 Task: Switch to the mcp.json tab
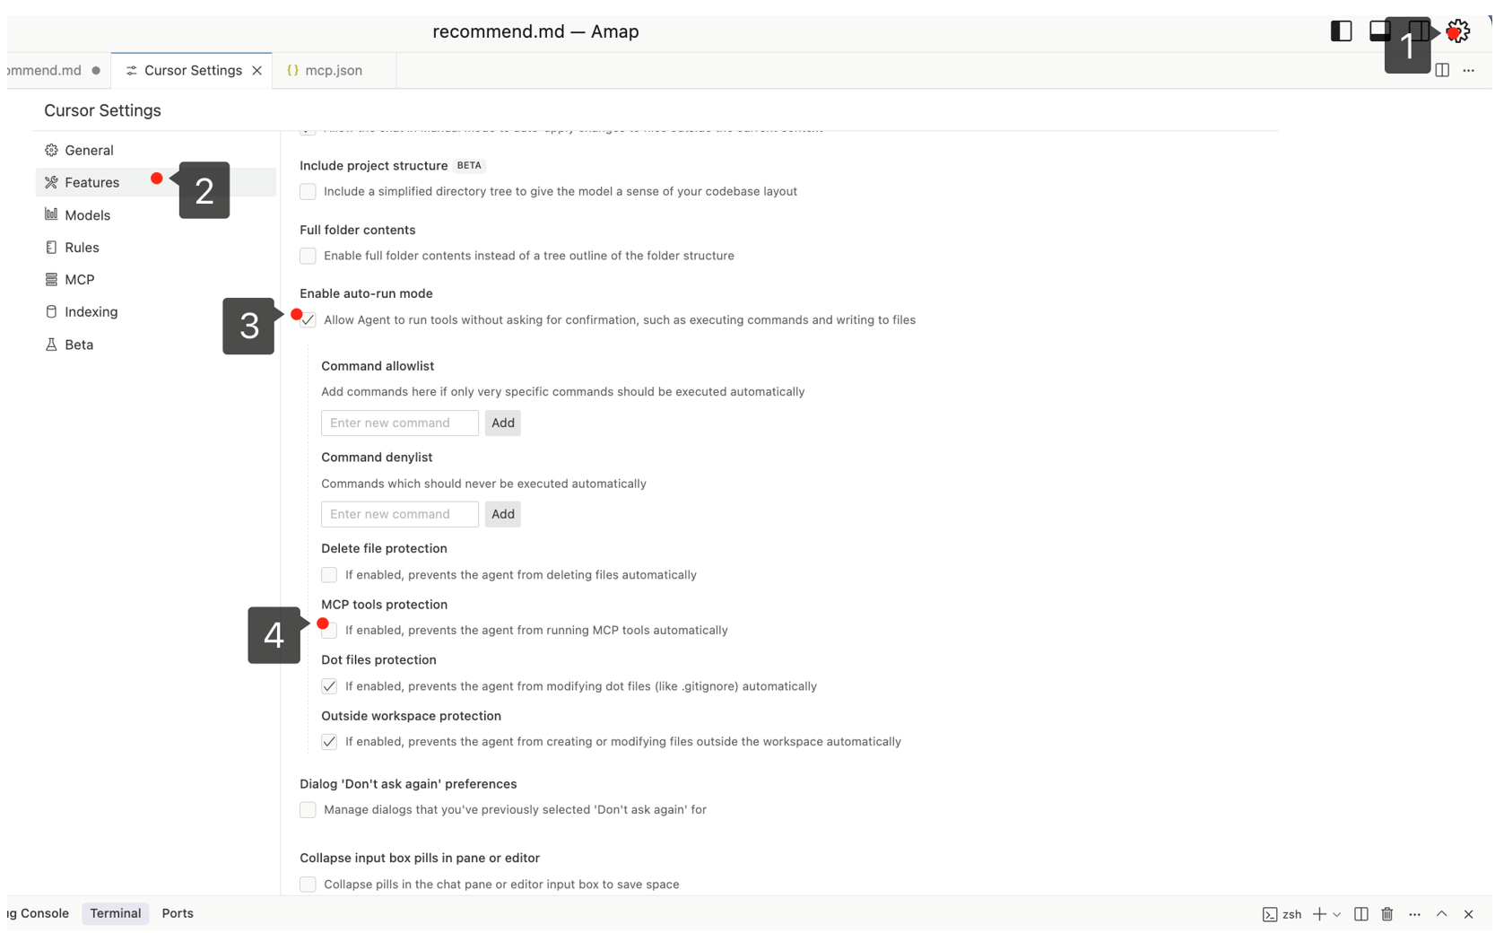click(x=333, y=70)
